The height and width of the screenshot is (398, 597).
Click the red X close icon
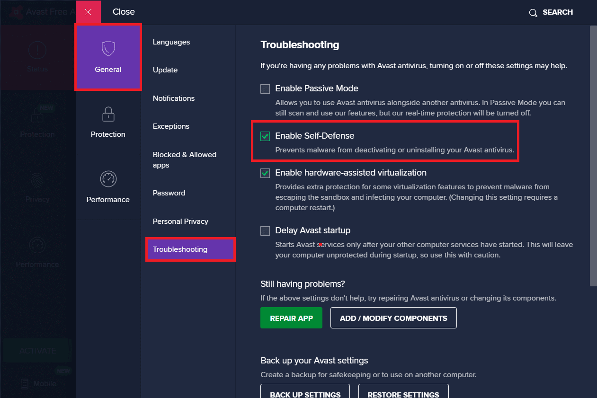(88, 12)
